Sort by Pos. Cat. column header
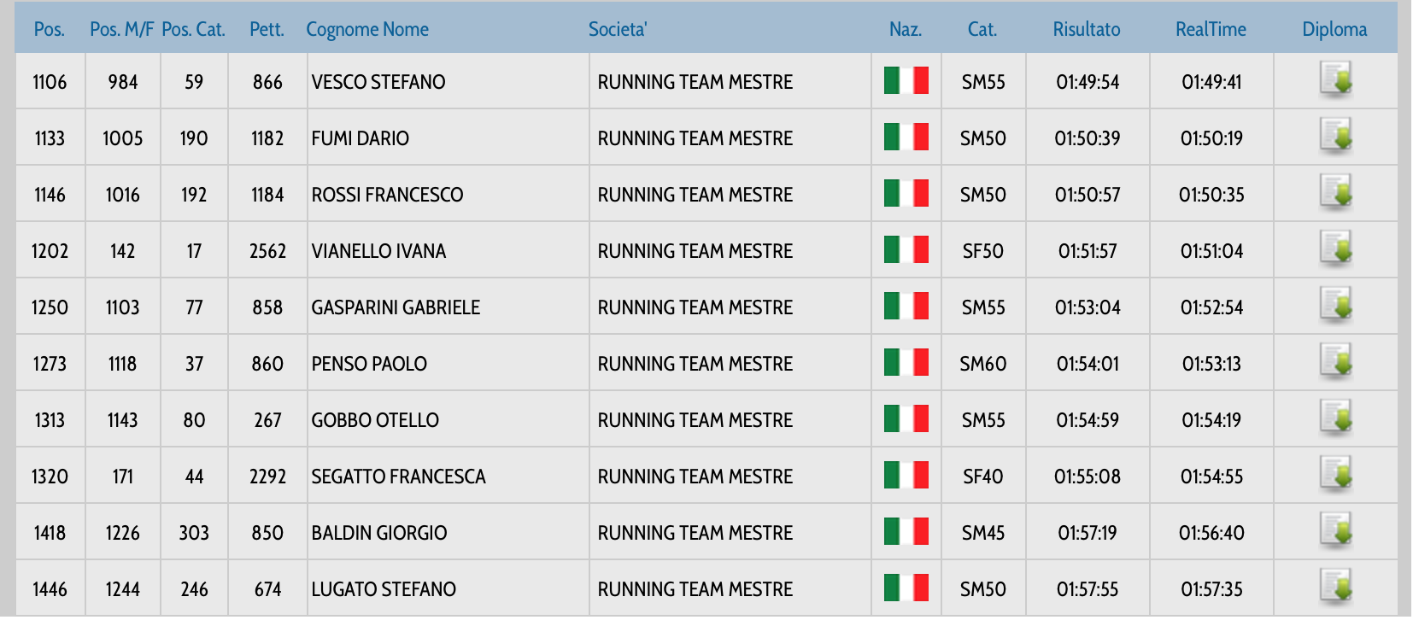1413x620 pixels. click(193, 29)
